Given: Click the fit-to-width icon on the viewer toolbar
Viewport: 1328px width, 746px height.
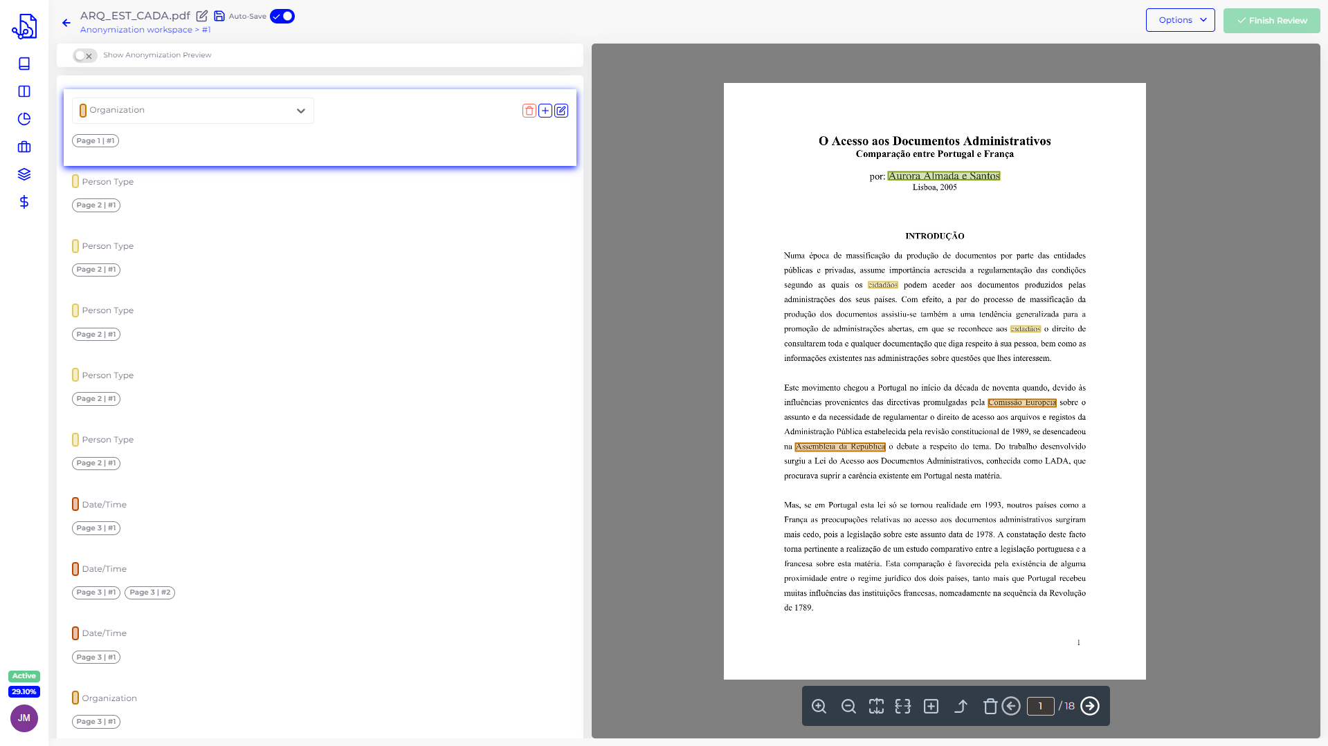Looking at the screenshot, I should 904,706.
